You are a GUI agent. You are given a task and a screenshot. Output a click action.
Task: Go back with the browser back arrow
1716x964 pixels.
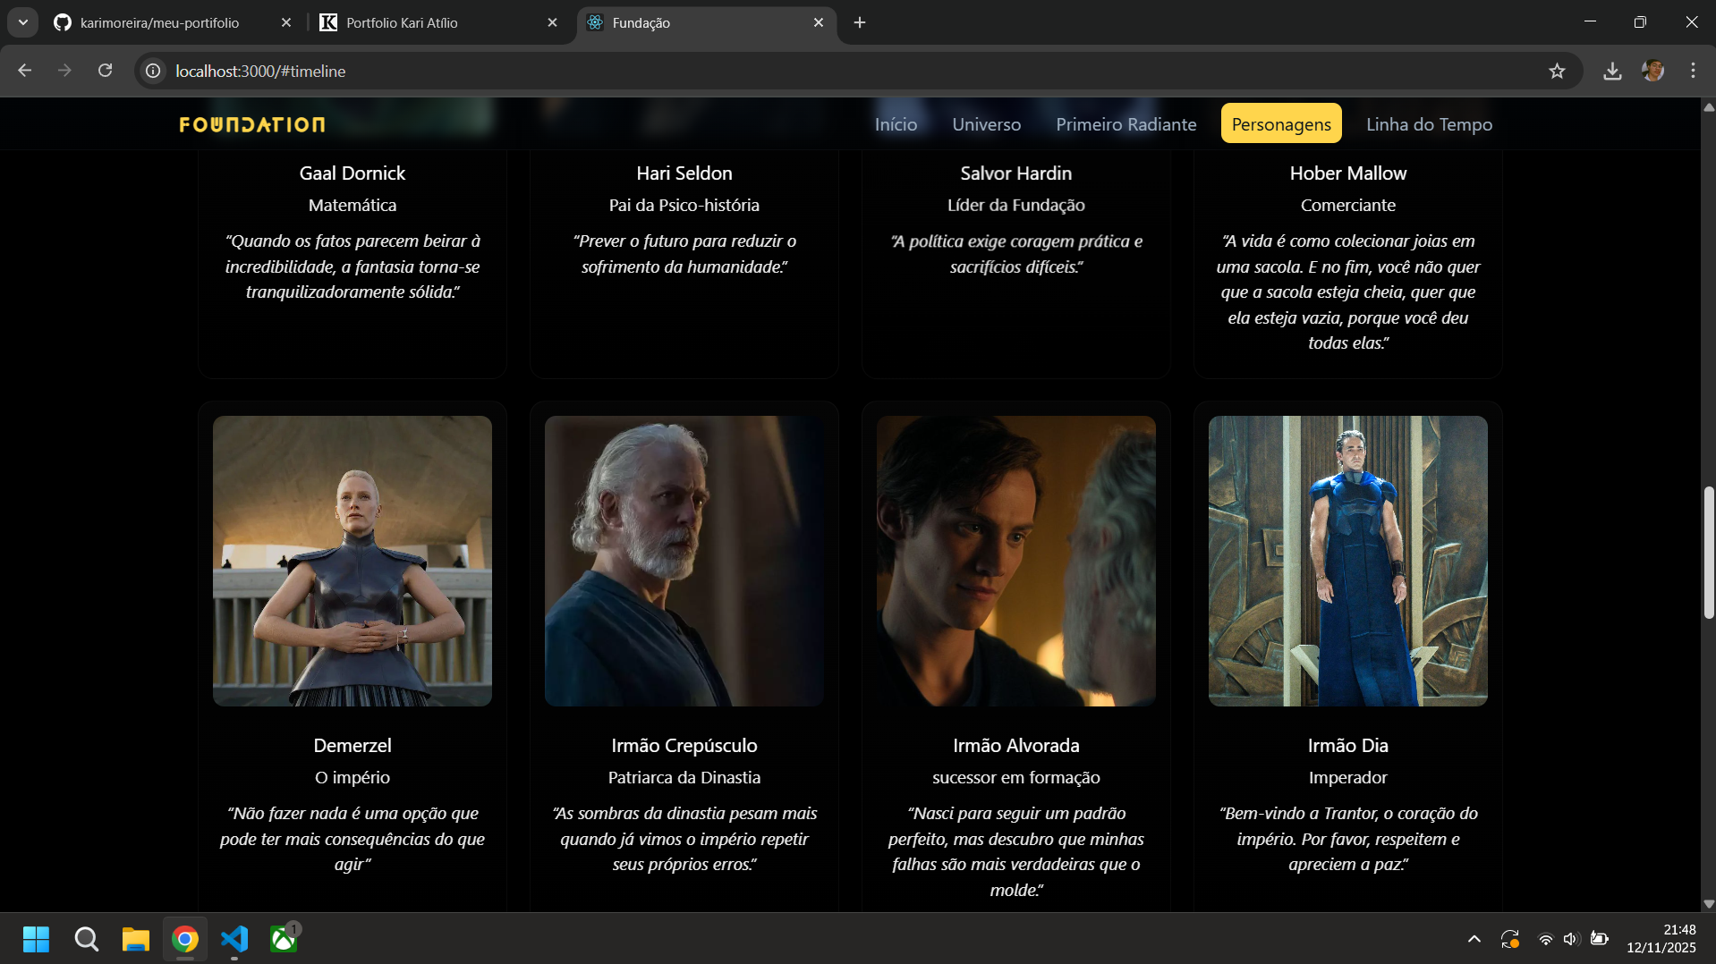point(25,71)
